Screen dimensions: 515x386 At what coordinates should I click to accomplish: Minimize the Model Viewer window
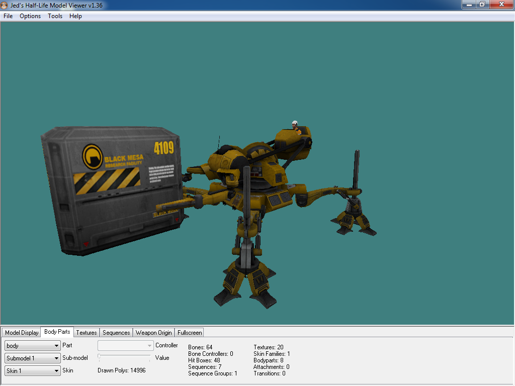469,5
